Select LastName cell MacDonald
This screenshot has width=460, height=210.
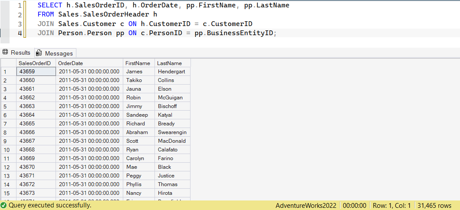point(173,141)
